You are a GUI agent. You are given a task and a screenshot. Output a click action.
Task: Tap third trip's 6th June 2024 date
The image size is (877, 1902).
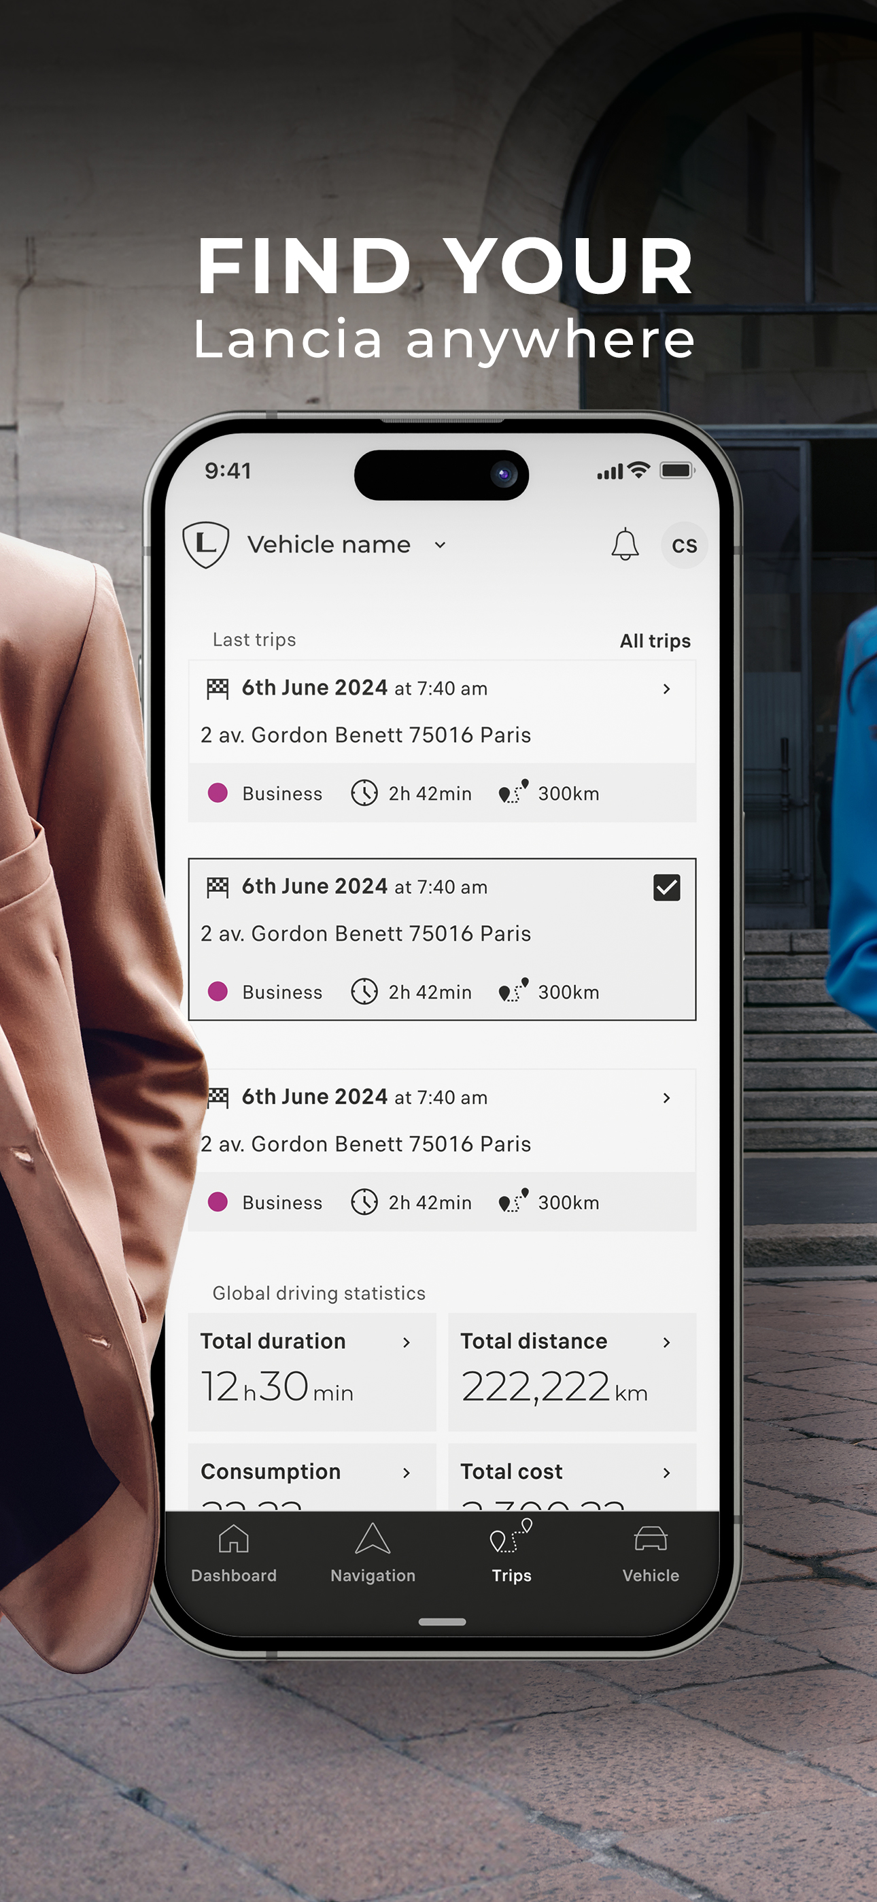[x=315, y=1097]
